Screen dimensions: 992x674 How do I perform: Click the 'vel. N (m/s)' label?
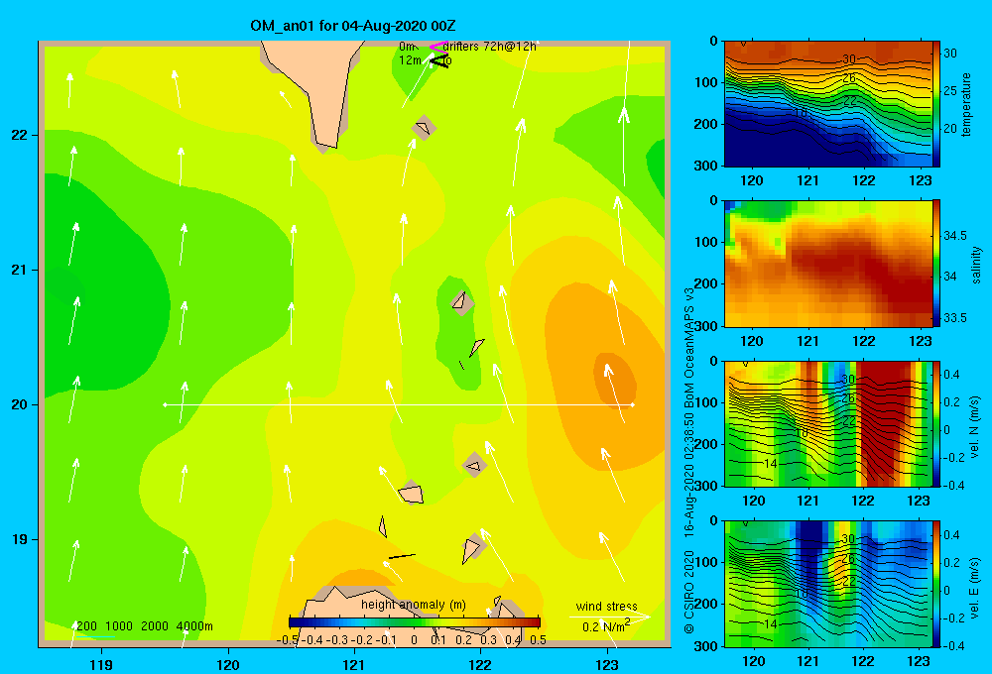pos(975,427)
